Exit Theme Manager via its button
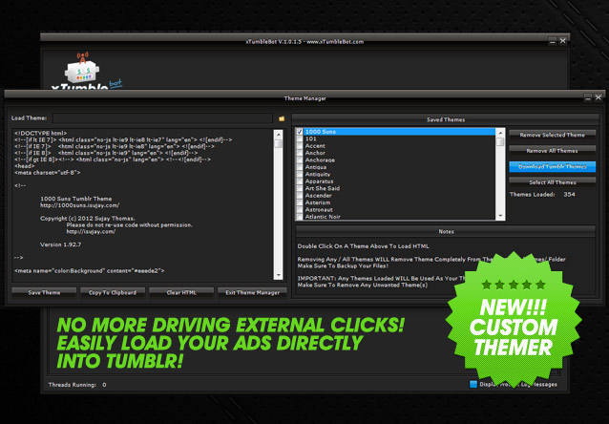The width and height of the screenshot is (609, 424). [252, 292]
